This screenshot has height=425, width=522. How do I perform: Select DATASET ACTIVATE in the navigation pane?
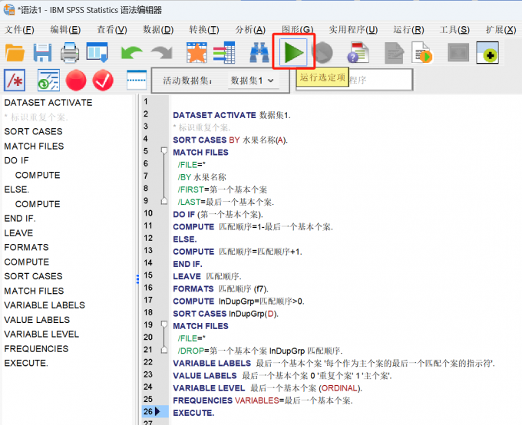tap(48, 103)
